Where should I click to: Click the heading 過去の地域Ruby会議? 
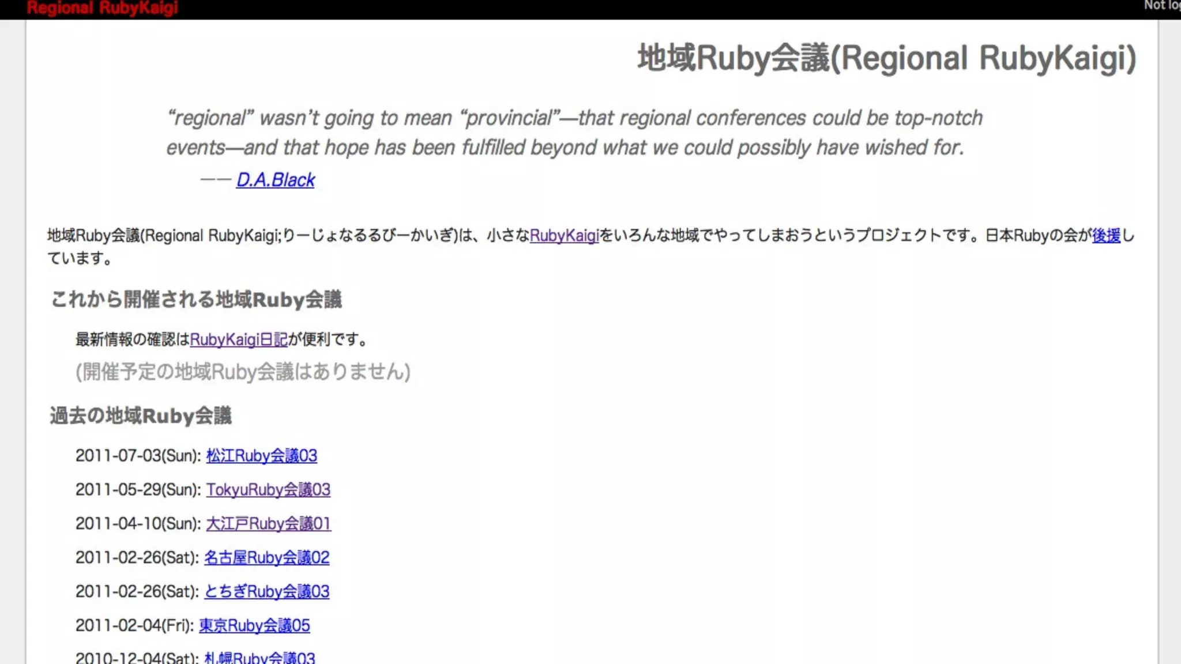[141, 416]
